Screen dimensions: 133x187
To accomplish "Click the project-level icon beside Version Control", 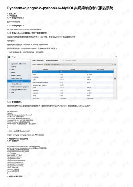I will [29, 75].
